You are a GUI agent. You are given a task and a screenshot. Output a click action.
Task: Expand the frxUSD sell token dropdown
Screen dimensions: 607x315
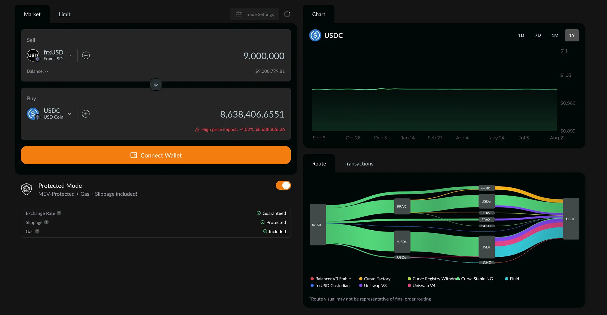(70, 55)
